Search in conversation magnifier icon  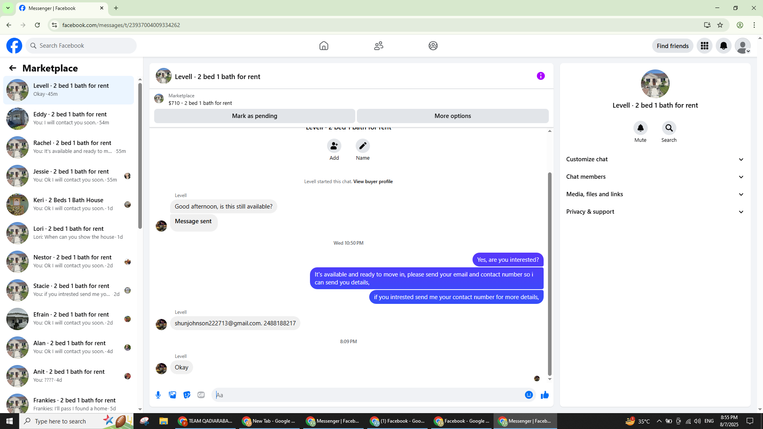(x=669, y=128)
